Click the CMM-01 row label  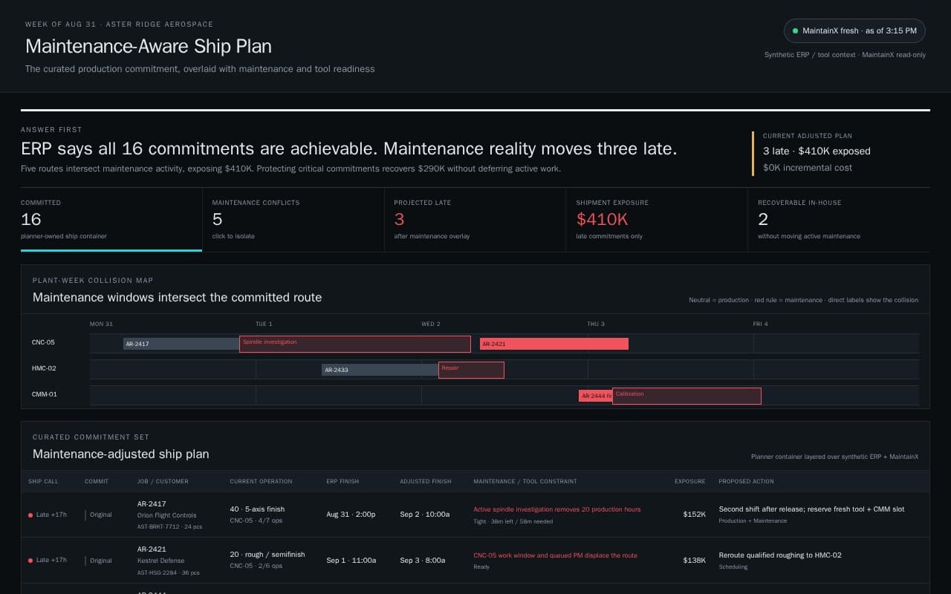45,394
